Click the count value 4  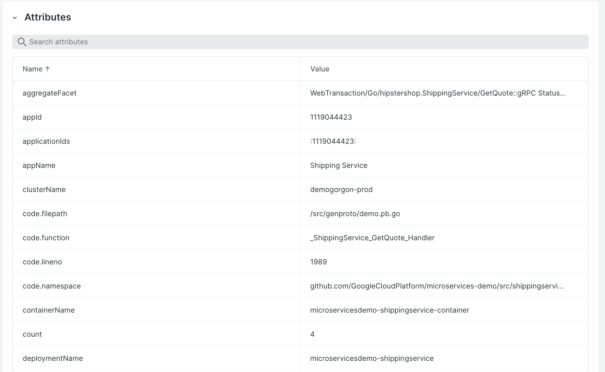tap(312, 334)
